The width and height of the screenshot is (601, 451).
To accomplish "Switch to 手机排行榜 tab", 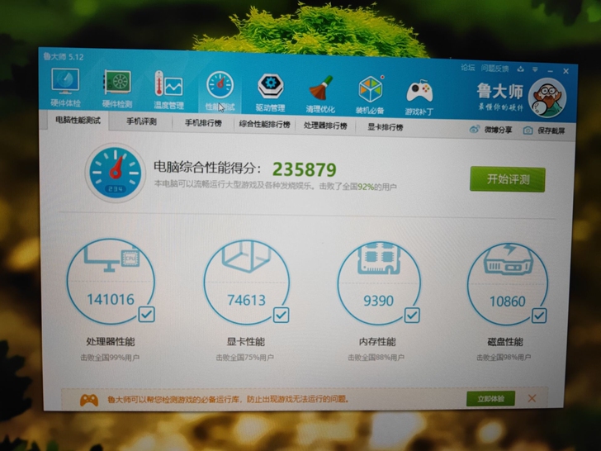I will click(204, 123).
